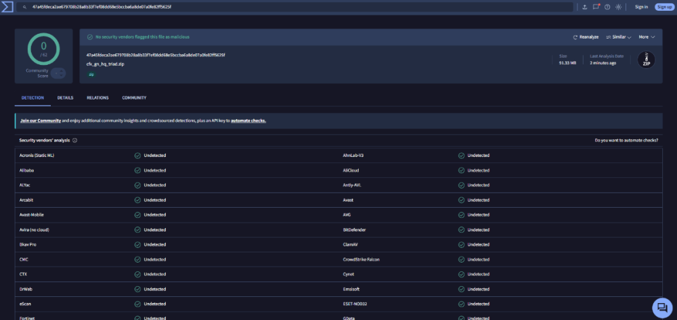Open the COMMUNITY tab
The height and width of the screenshot is (320, 677).
click(x=134, y=98)
